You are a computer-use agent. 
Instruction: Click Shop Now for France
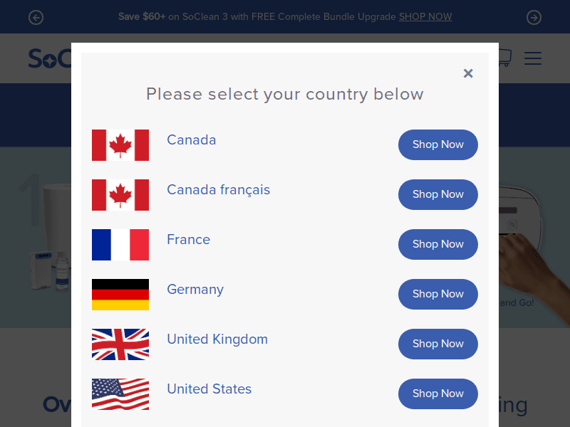click(438, 244)
